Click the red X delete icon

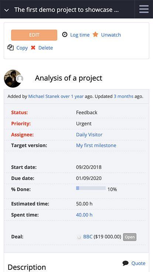coord(33,48)
